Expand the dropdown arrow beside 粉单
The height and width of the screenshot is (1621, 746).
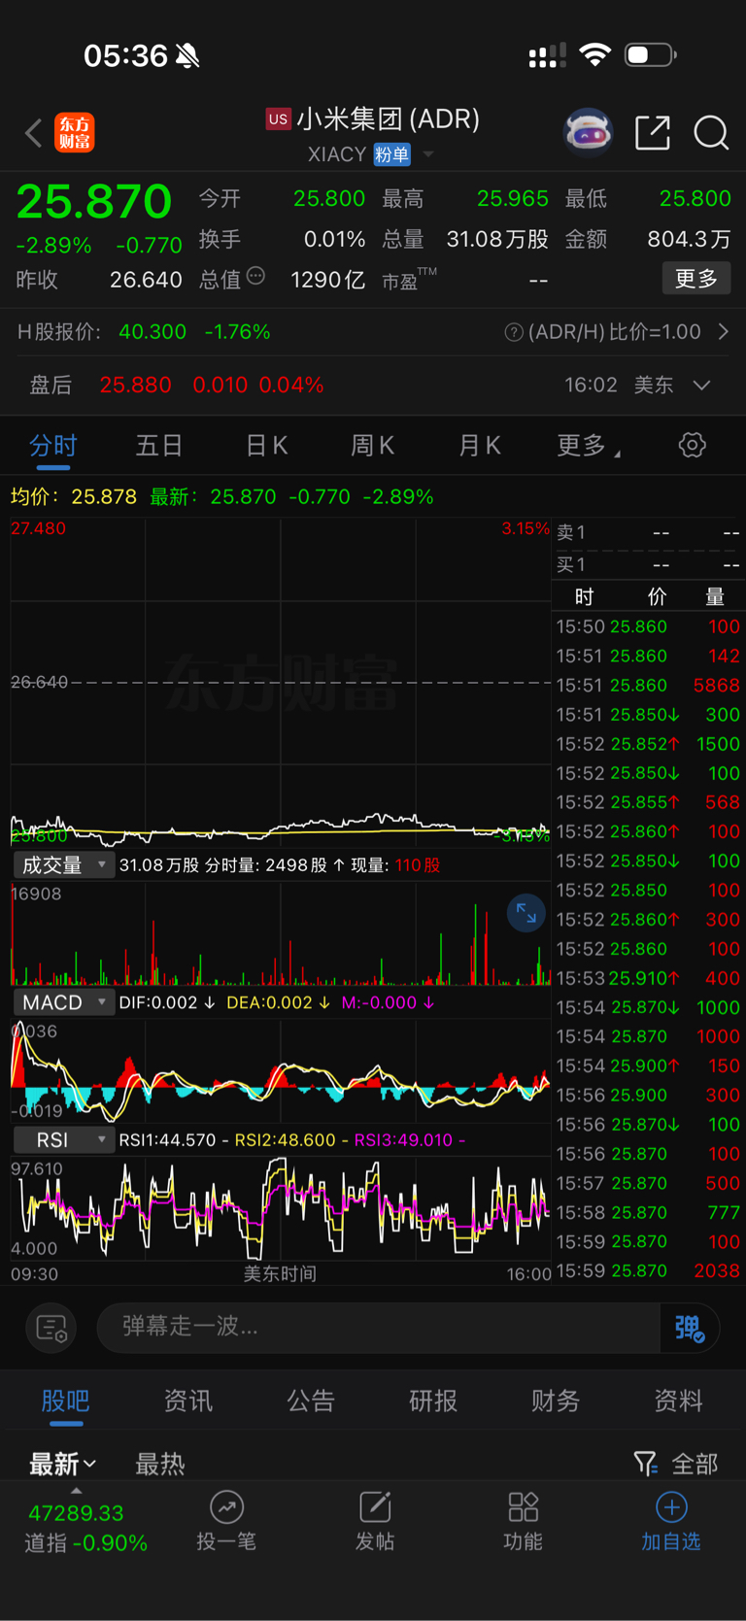coord(428,154)
